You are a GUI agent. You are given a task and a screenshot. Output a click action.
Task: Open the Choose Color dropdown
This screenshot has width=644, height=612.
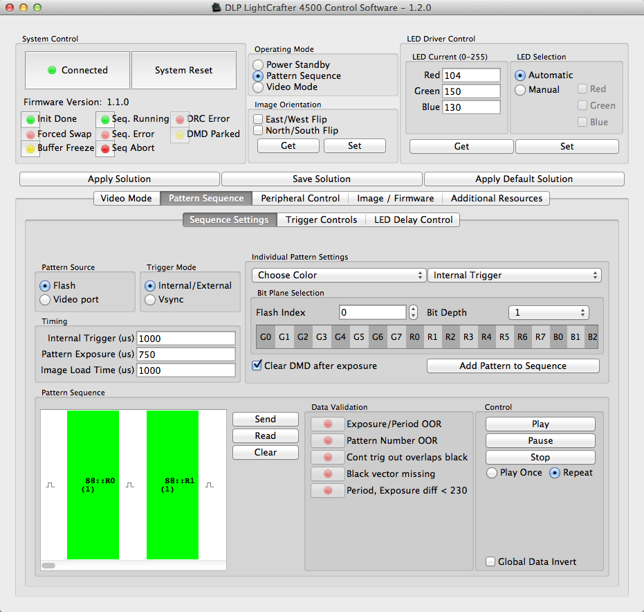coord(339,275)
